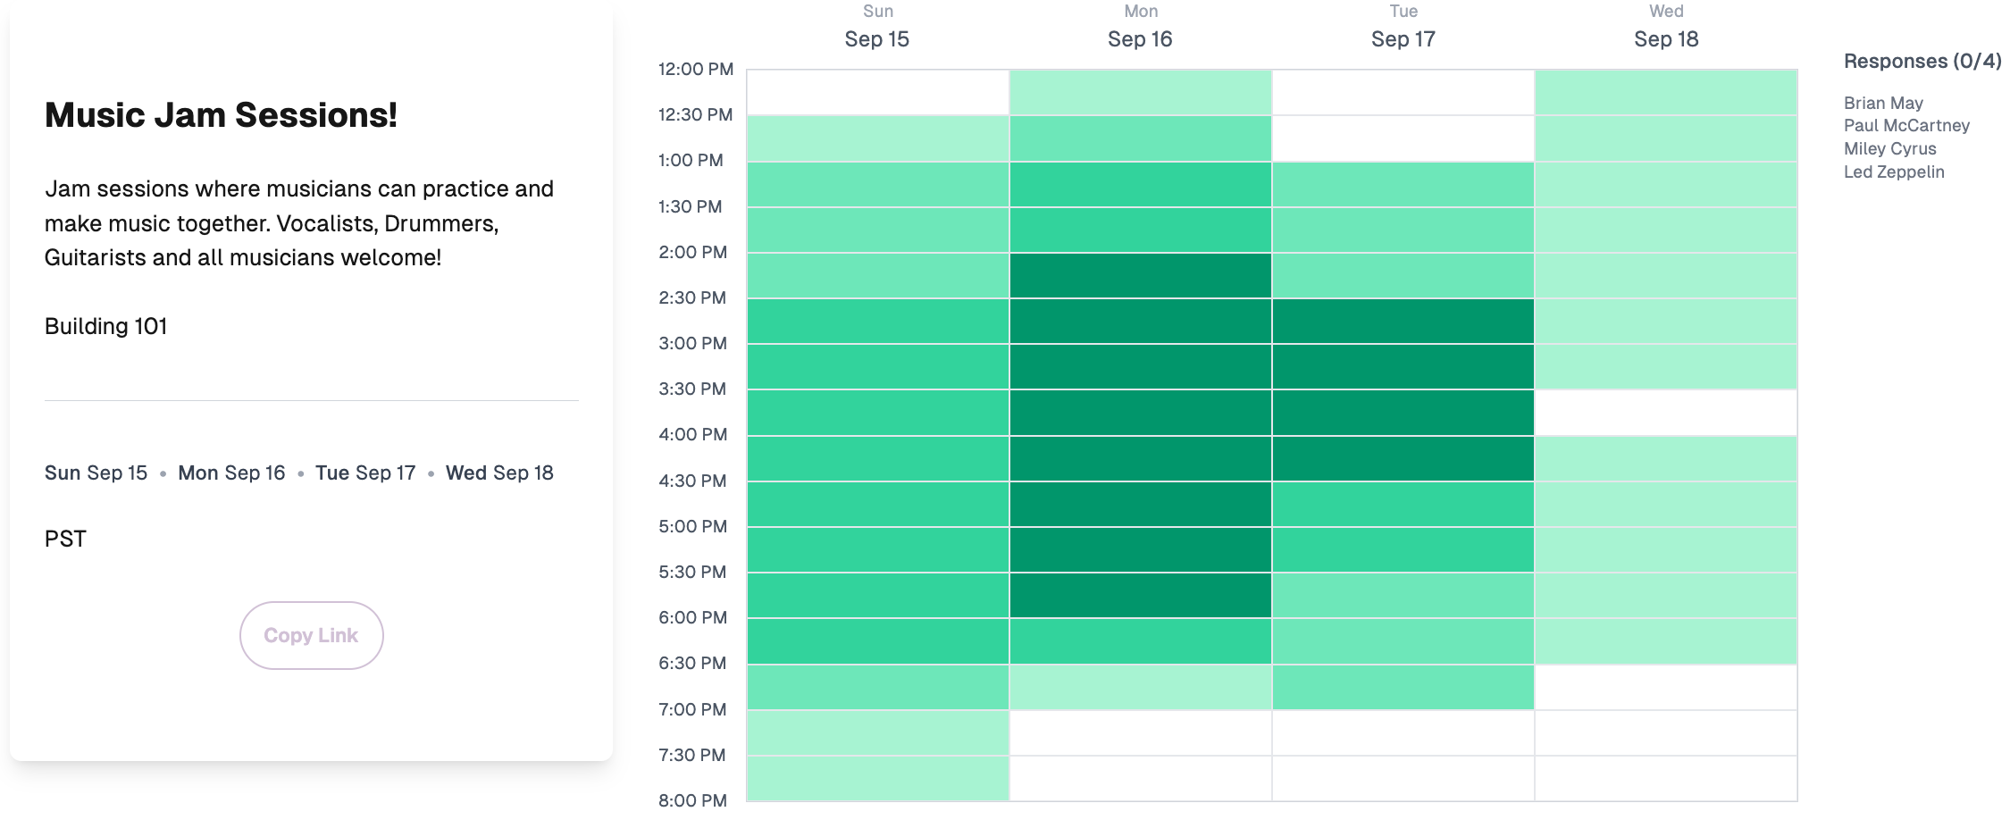Pick the Tuesday 3:00 PM time slot
The height and width of the screenshot is (820, 2010).
click(1403, 366)
